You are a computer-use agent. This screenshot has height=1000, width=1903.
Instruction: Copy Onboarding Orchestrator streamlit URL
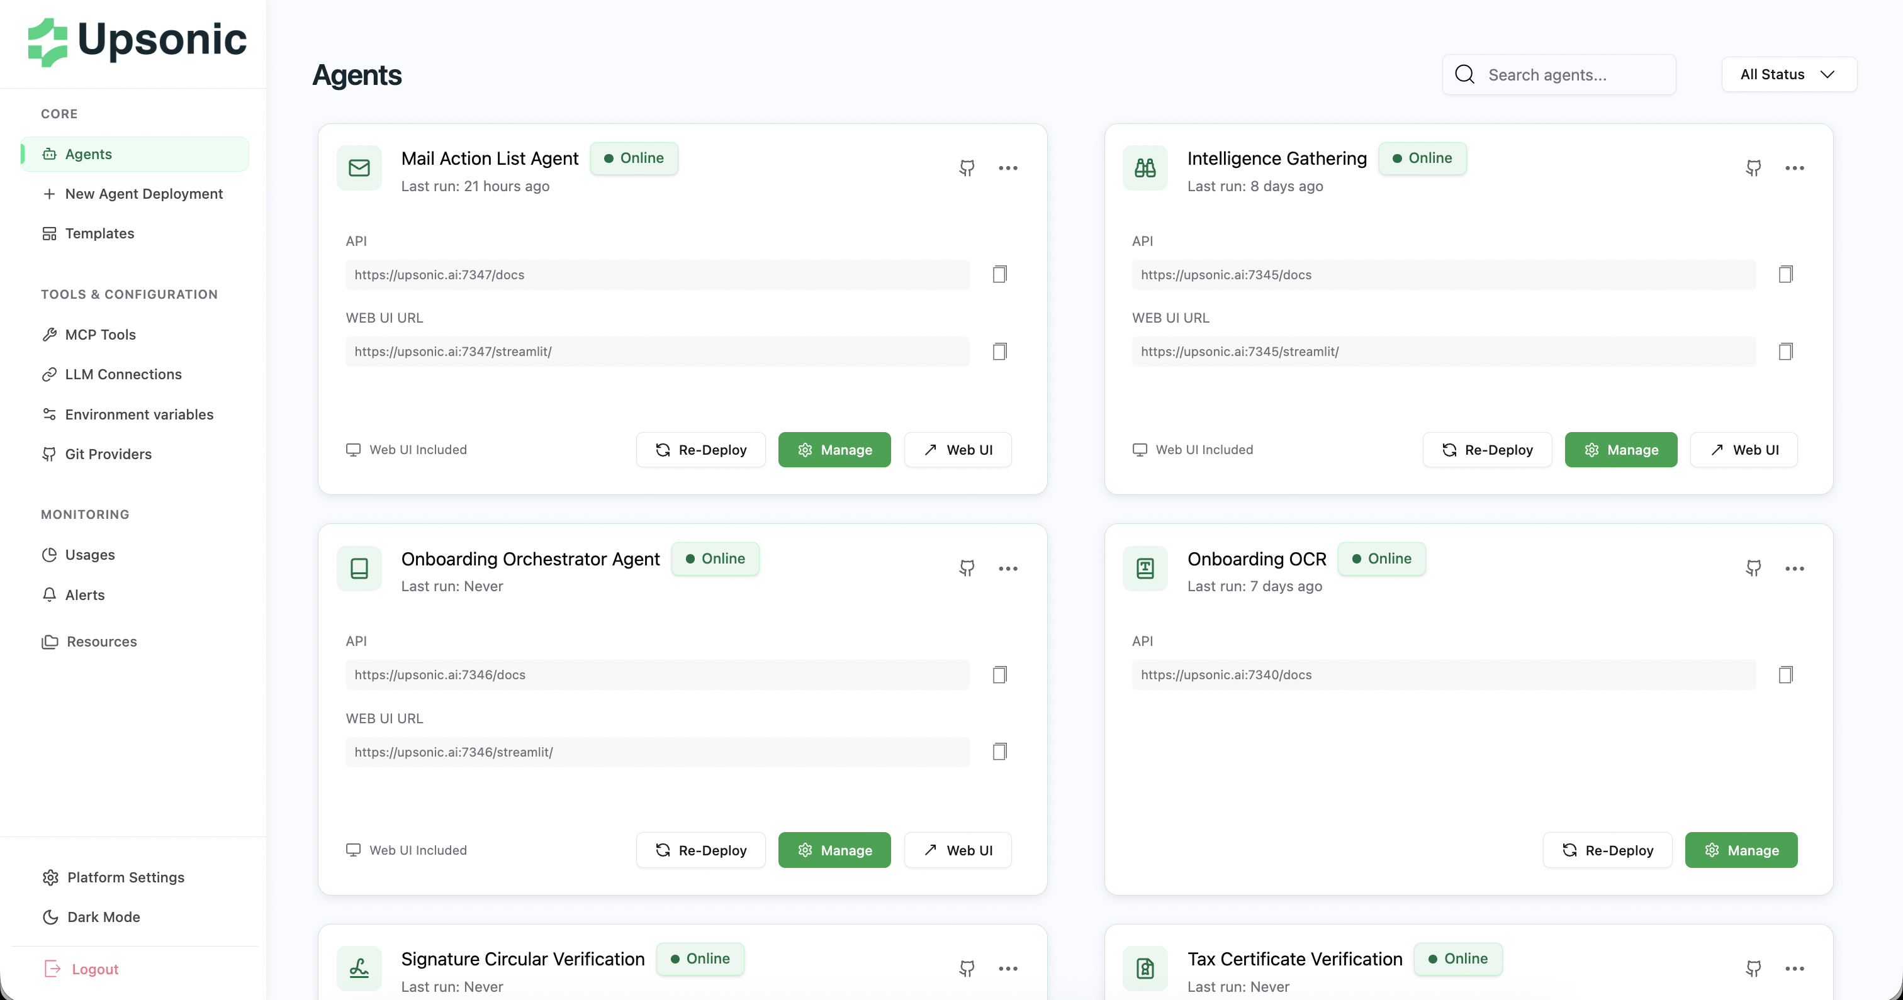(x=999, y=751)
